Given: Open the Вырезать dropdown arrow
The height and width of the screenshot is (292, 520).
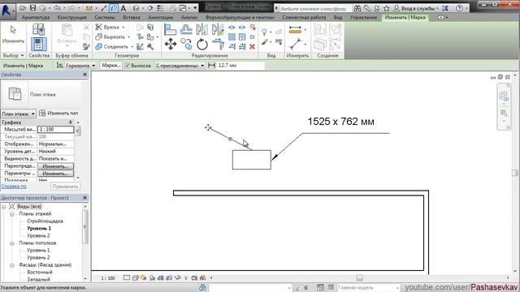Looking at the screenshot, I should pyautogui.click(x=128, y=37).
